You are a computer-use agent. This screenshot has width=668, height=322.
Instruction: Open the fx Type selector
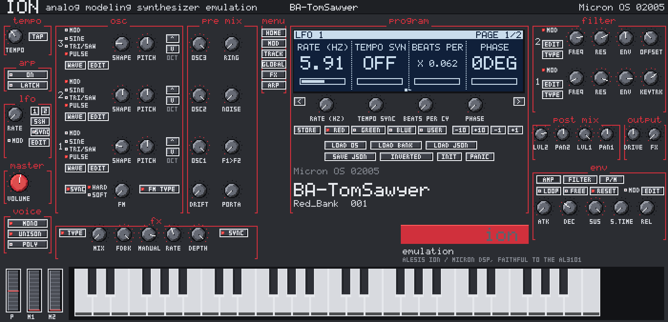tap(73, 233)
